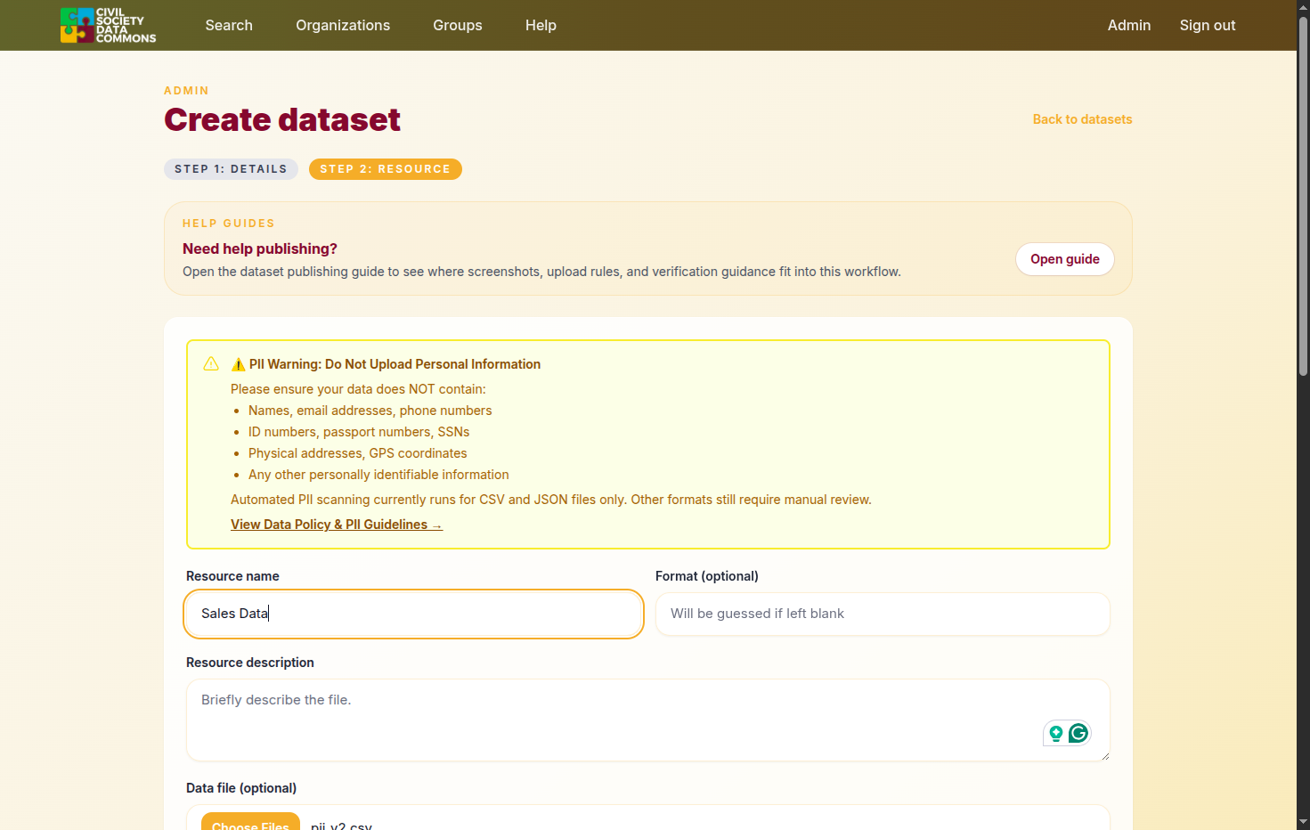Click into the Format (optional) field
The width and height of the screenshot is (1310, 830).
pyautogui.click(x=883, y=614)
